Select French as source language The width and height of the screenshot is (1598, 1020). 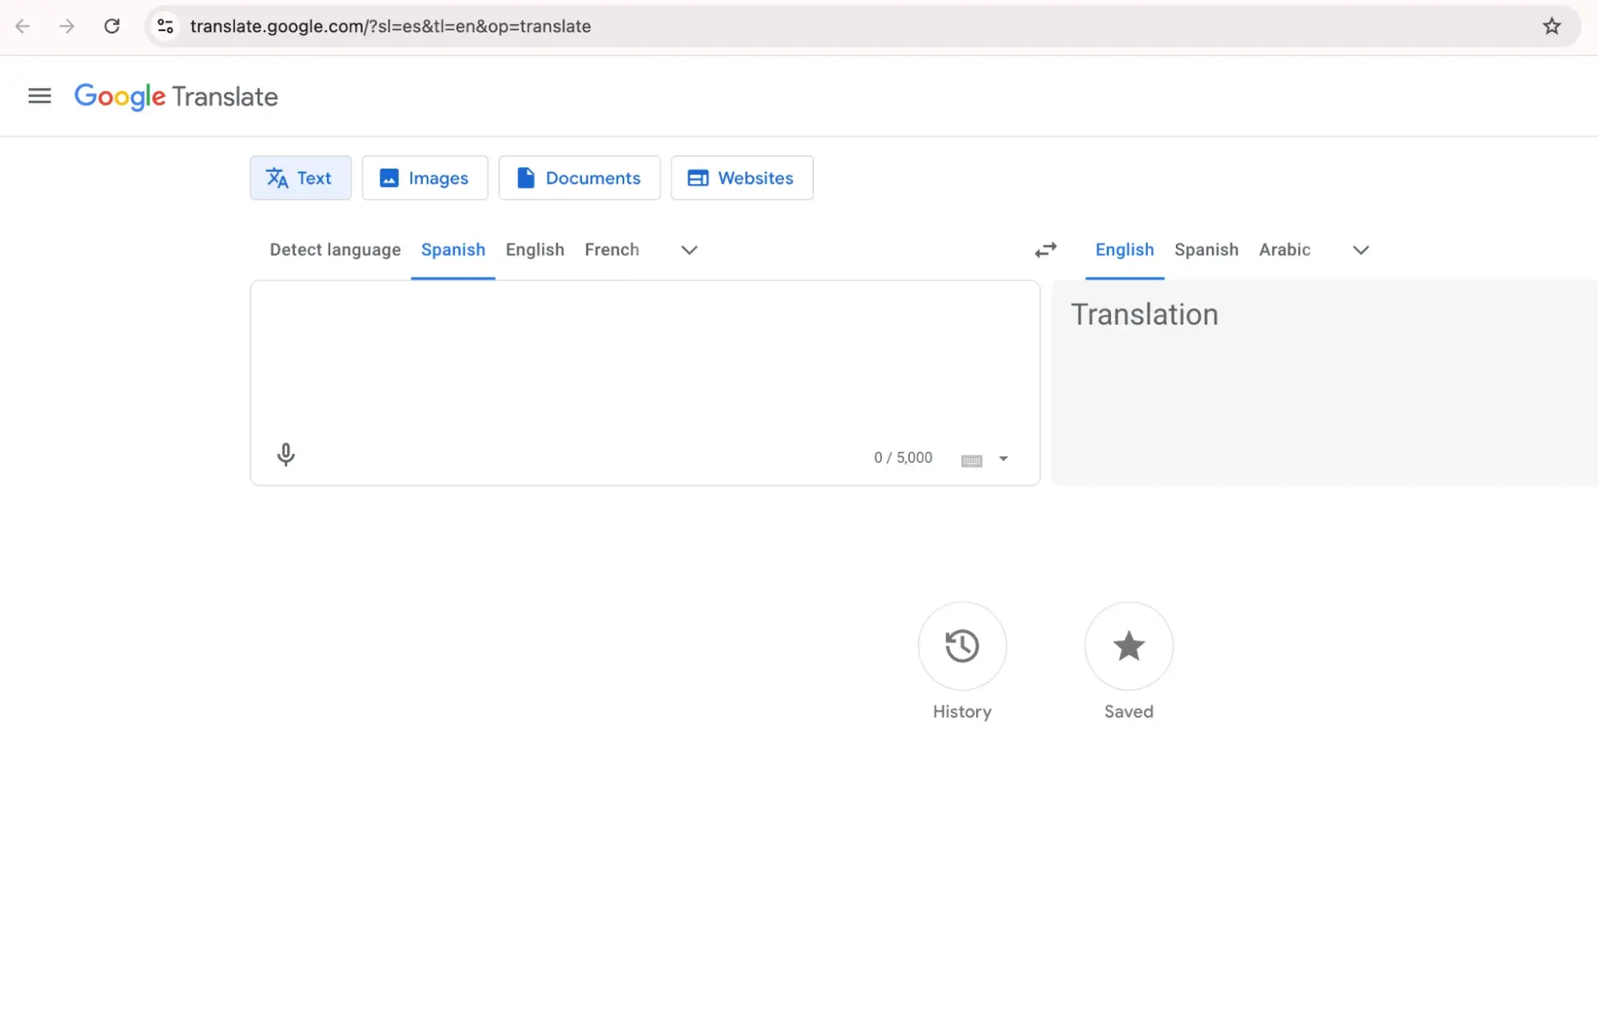(x=612, y=249)
